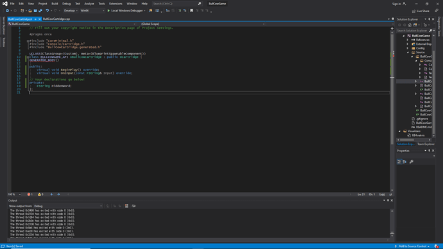Expand the External Dependencies node
The height and width of the screenshot is (249, 443).
[408, 44]
